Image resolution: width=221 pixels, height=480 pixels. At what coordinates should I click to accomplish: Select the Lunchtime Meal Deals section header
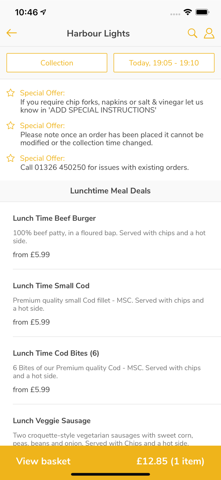(x=110, y=191)
